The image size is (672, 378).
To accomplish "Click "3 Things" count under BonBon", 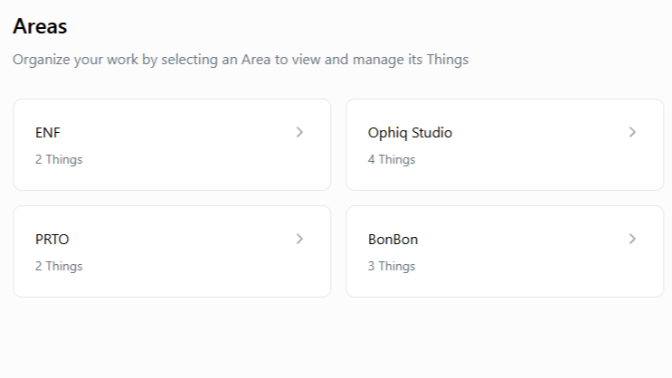I will tap(392, 266).
